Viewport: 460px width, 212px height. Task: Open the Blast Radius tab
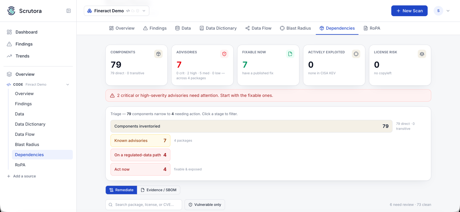tap(295, 28)
